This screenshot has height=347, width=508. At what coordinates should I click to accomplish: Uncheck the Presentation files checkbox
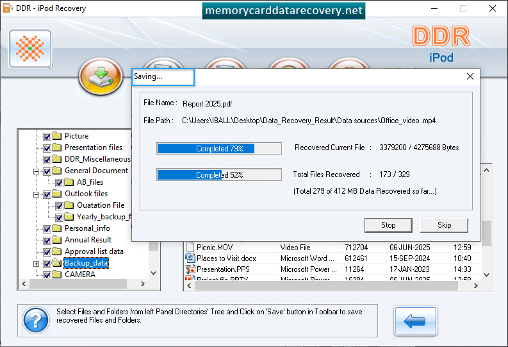pyautogui.click(x=47, y=148)
